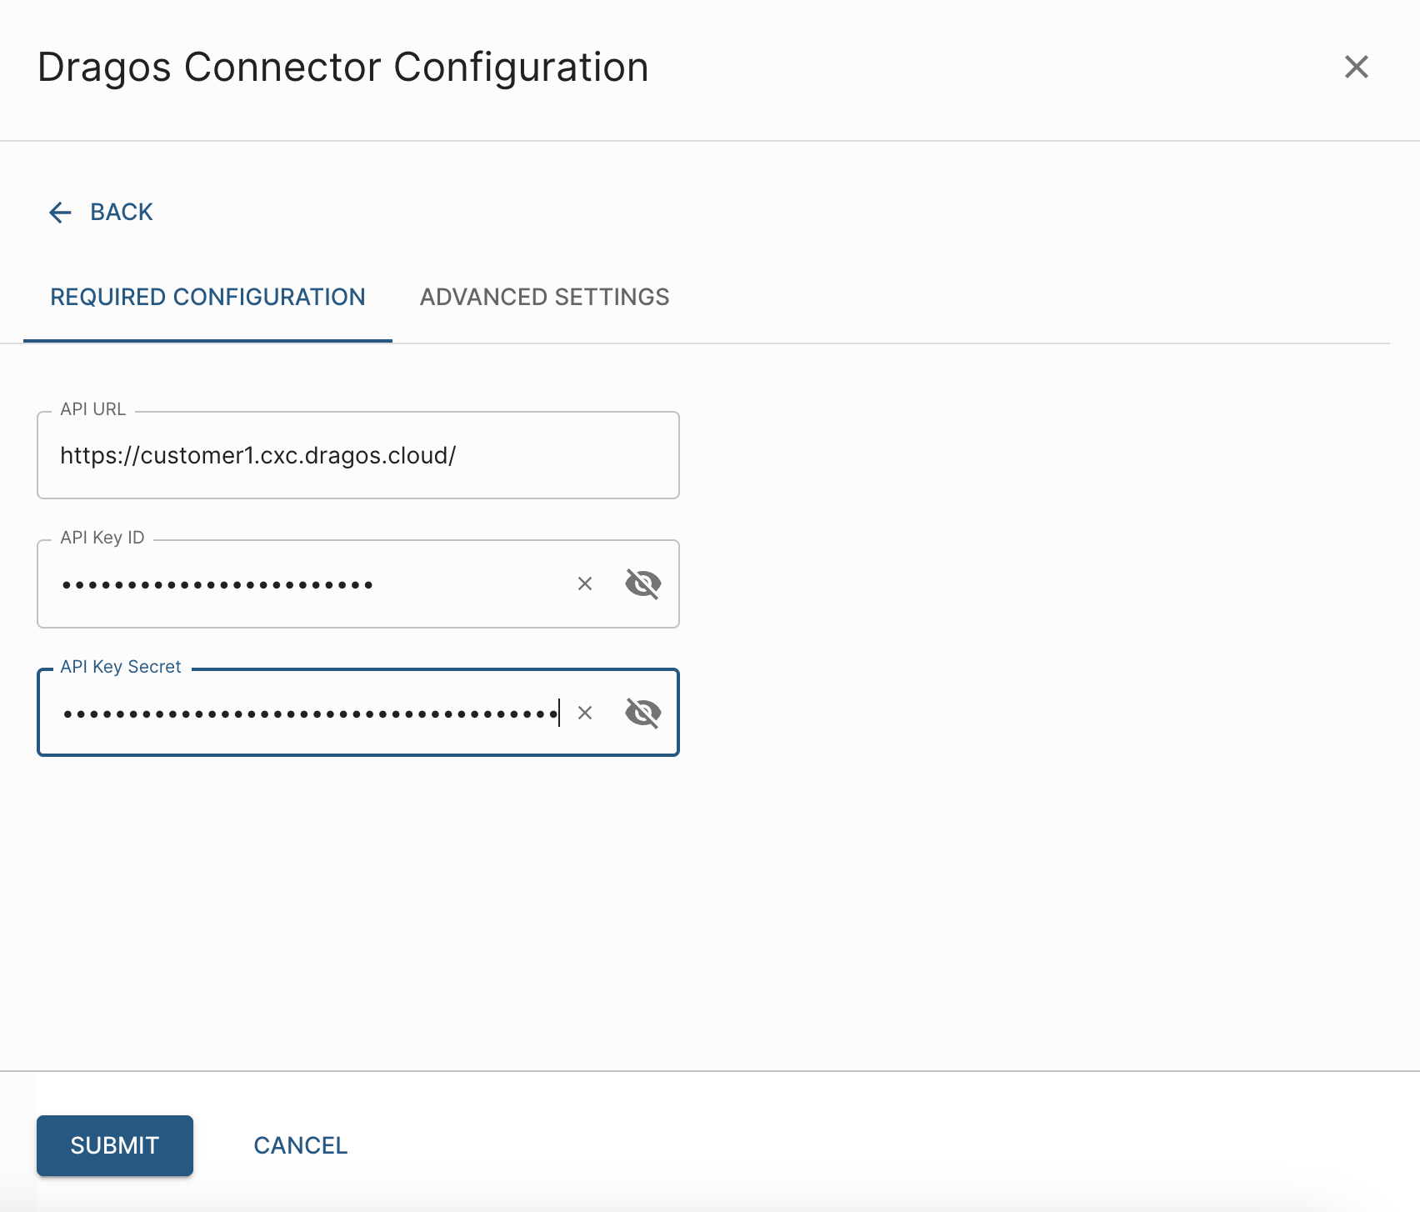Click the Dragos Connector Configuration title

coord(342,68)
